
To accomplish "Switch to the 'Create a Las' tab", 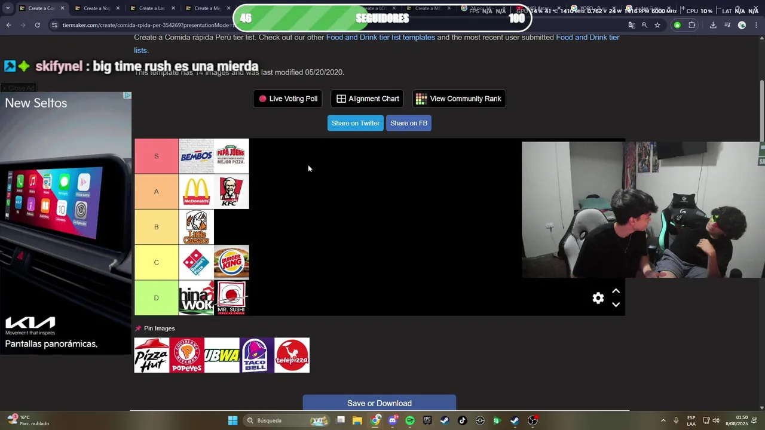I will (152, 8).
